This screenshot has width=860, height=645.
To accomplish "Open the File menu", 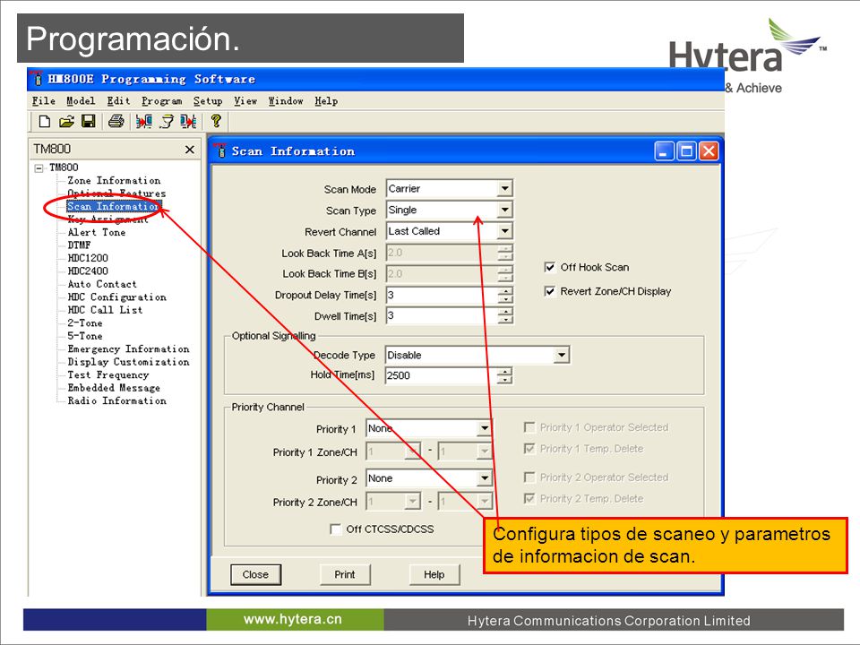I will point(43,101).
